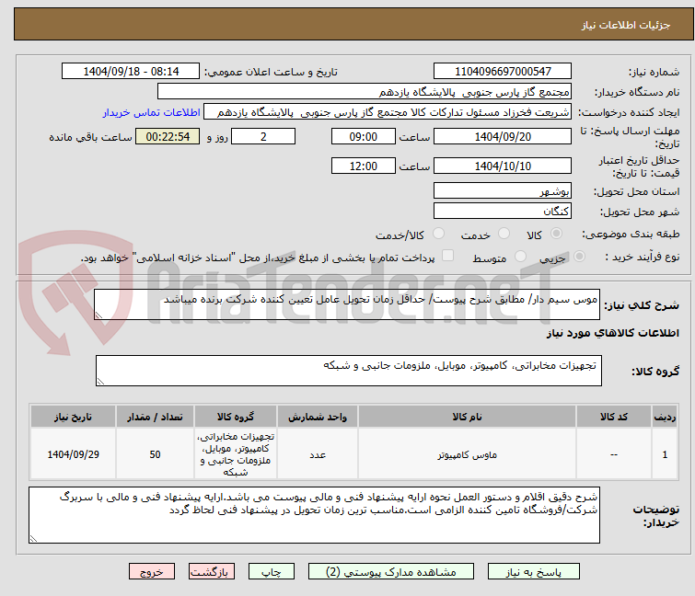Toggle the 'اسناد خزانه اسلامی' payment checkbox

(x=448, y=256)
